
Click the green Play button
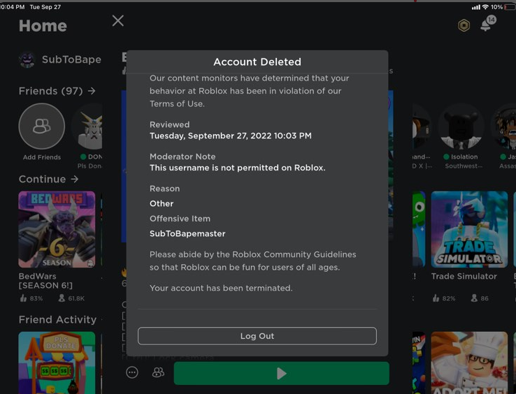[281, 373]
